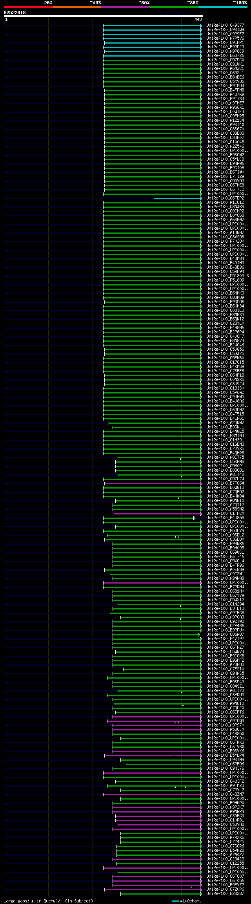
Task: Open hit UniRef100_C5Z5C0
Action: (225, 60)
